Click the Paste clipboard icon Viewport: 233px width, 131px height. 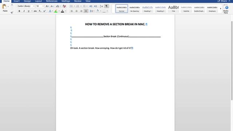pos(4,7)
